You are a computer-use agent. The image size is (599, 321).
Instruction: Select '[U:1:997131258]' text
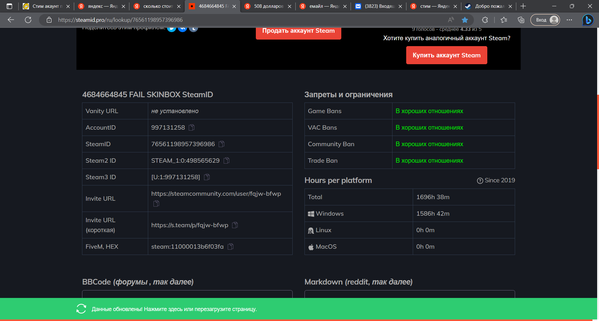pyautogui.click(x=176, y=177)
